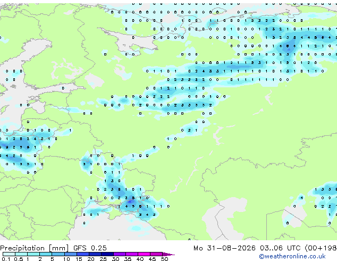This screenshot has height=261, width=337.
Task: Click the '35' legend scale label
Action: pyautogui.click(x=128, y=259)
